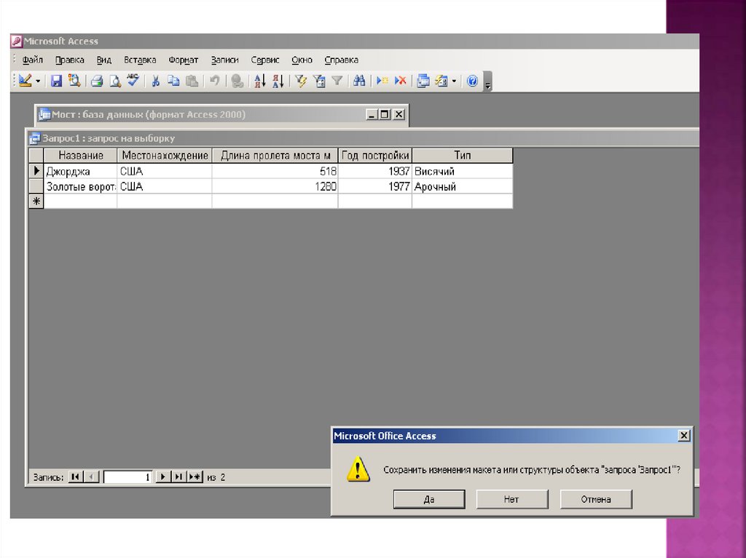
Task: Open the View icon's dropdown arrow
Action: point(38,81)
